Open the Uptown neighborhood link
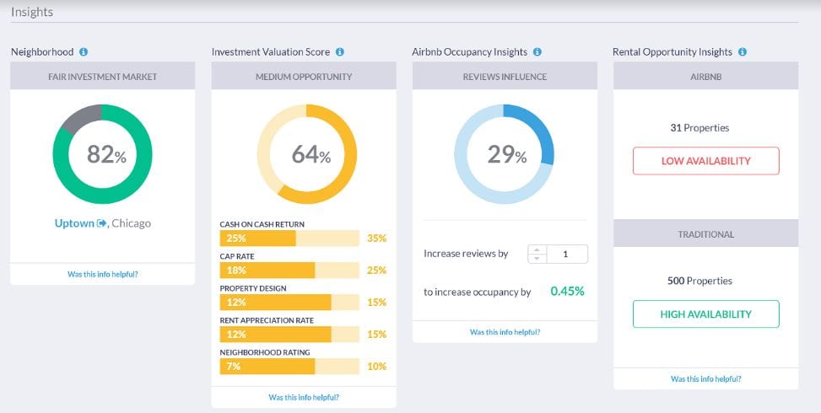Viewport: 821px width, 413px height. click(74, 223)
